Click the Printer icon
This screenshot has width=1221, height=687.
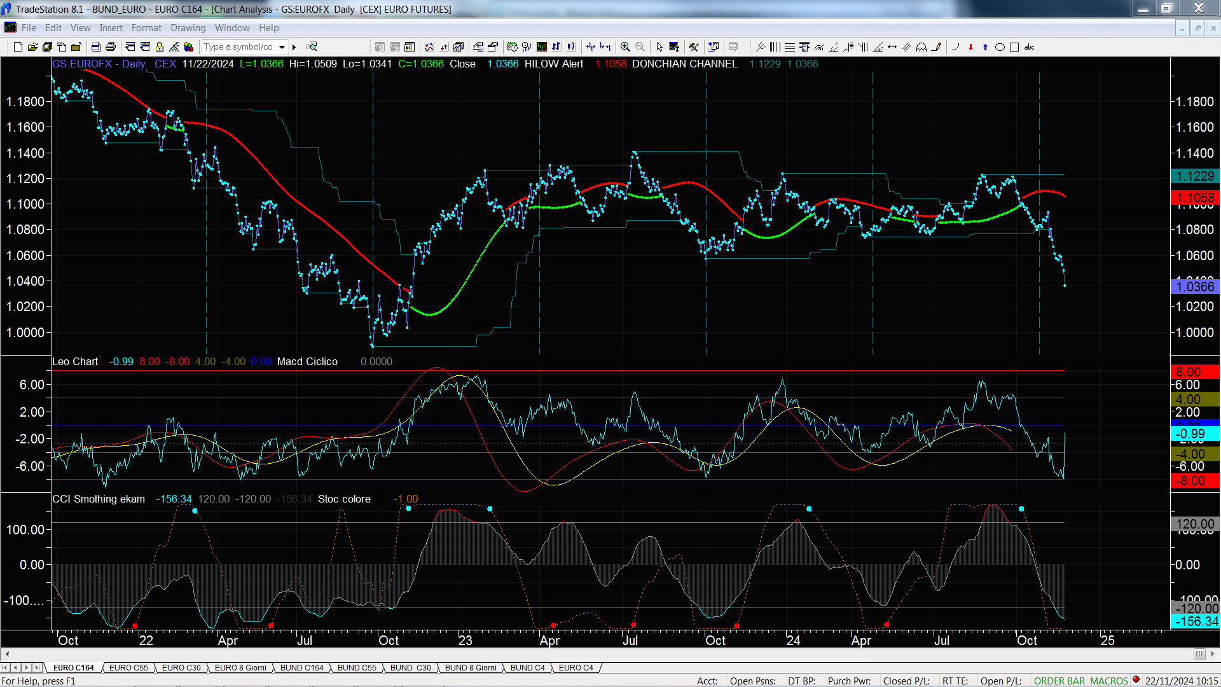click(x=111, y=47)
